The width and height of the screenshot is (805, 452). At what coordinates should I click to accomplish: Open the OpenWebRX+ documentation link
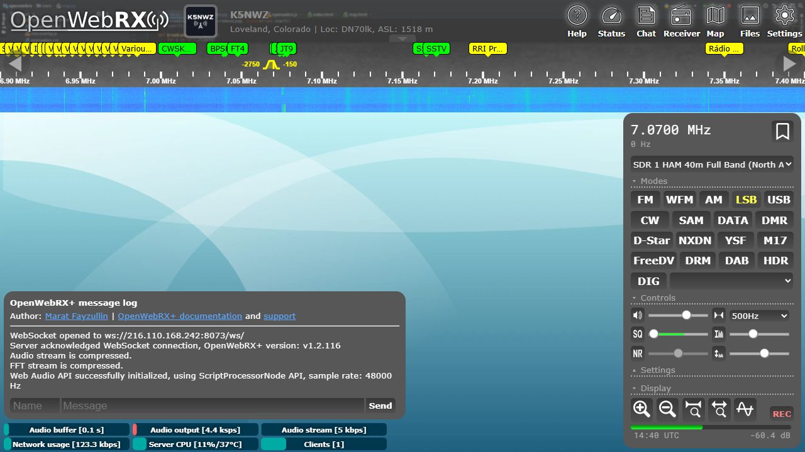pos(180,316)
